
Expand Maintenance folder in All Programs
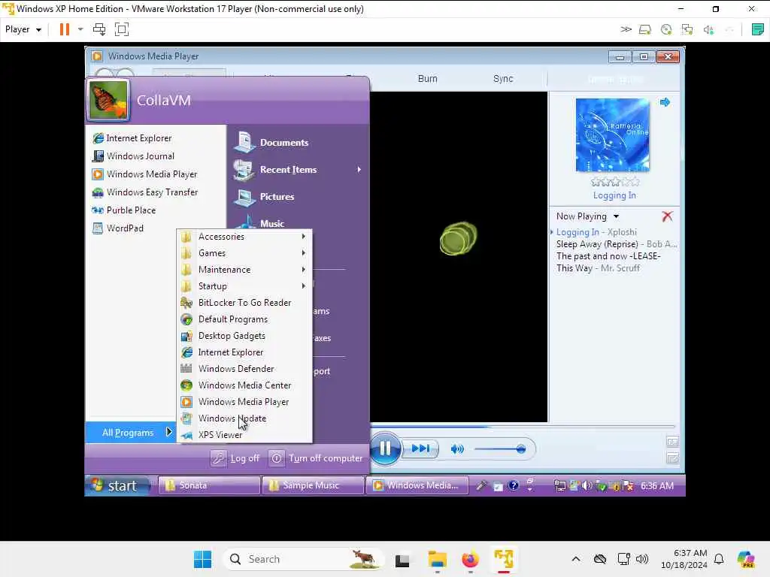click(244, 270)
